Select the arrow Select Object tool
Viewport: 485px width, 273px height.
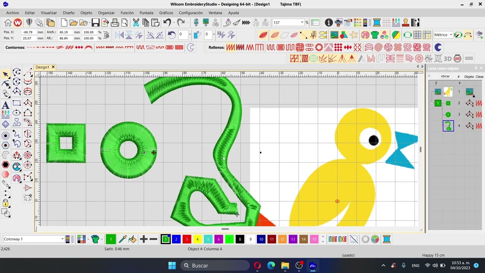point(6,74)
